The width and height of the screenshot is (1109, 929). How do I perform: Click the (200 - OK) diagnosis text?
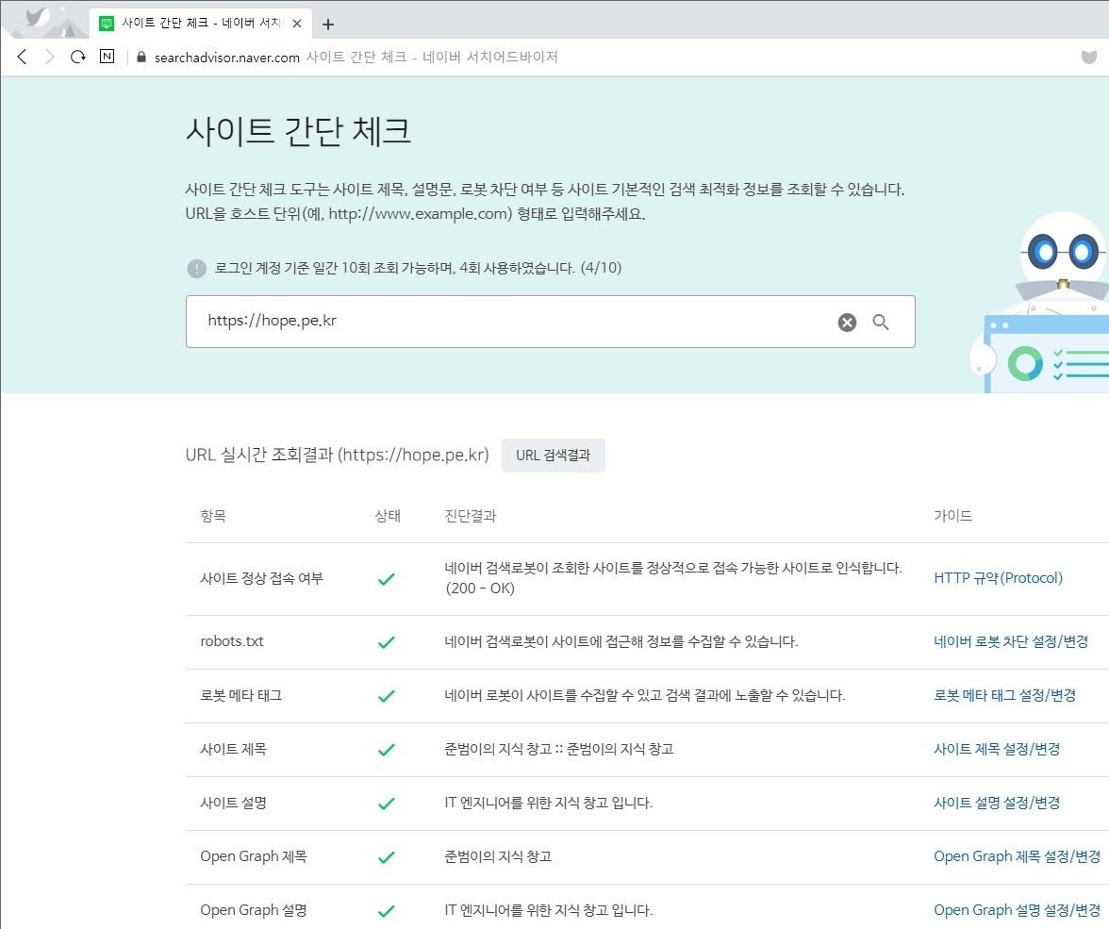pos(480,588)
